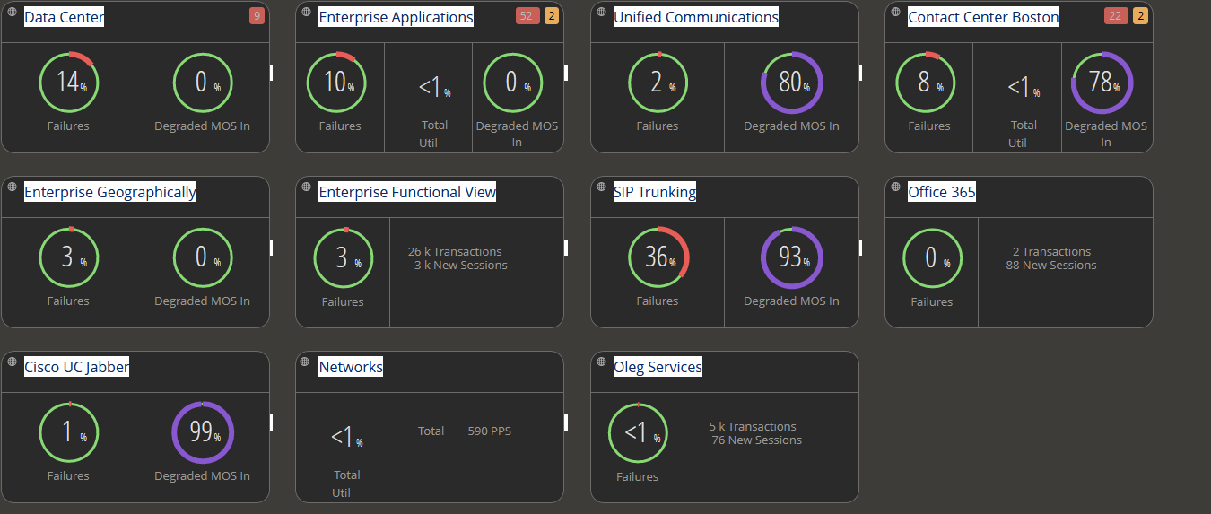Open the Enterprise Functional View link

coord(407,192)
